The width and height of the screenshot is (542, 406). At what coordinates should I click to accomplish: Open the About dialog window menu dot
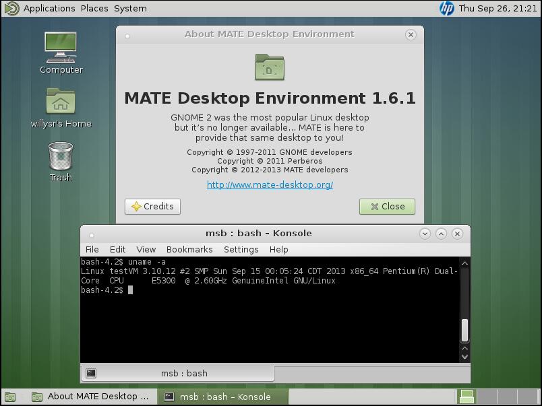click(127, 36)
